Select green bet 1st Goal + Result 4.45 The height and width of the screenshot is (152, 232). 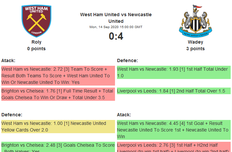click(x=174, y=130)
